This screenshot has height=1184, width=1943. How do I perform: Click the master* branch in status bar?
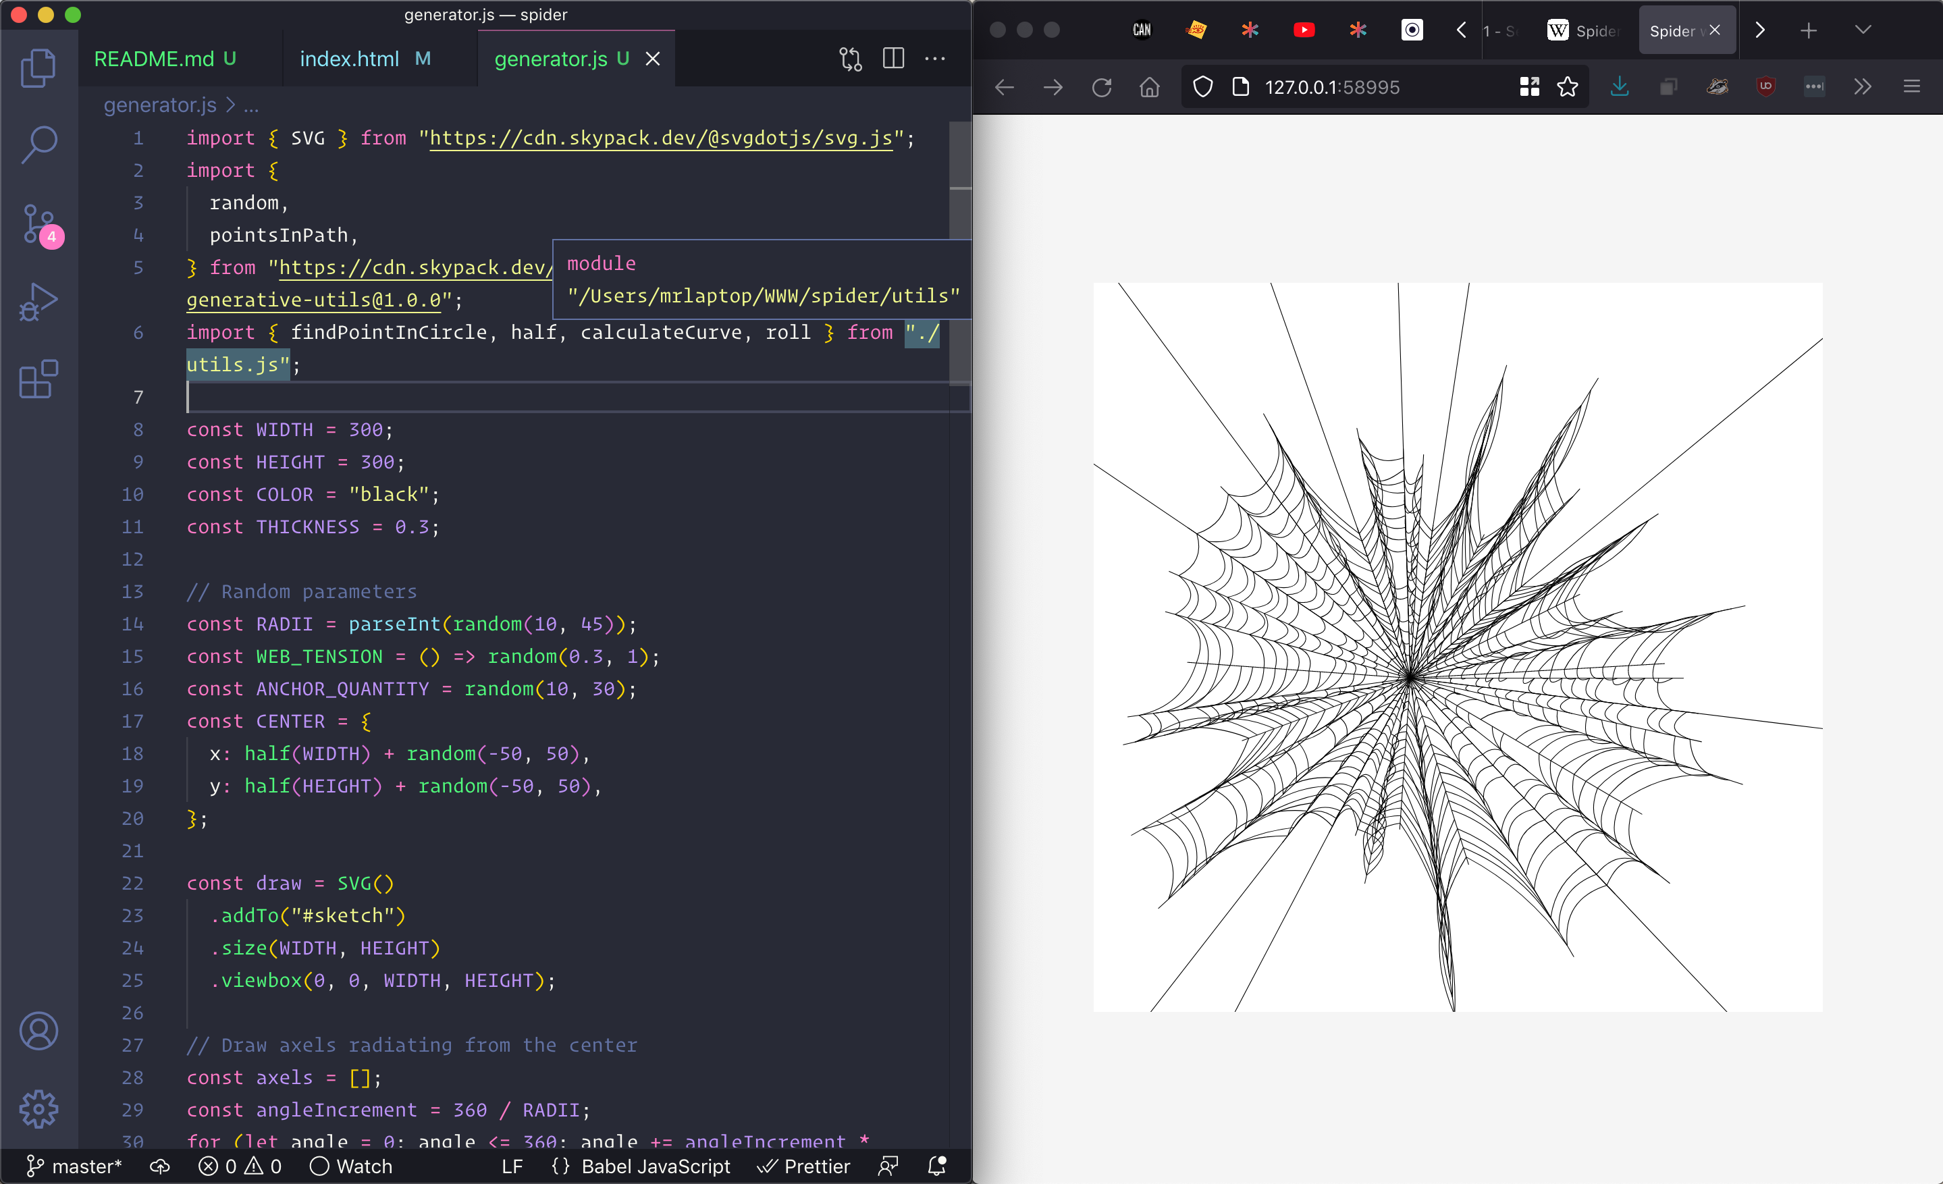74,1166
